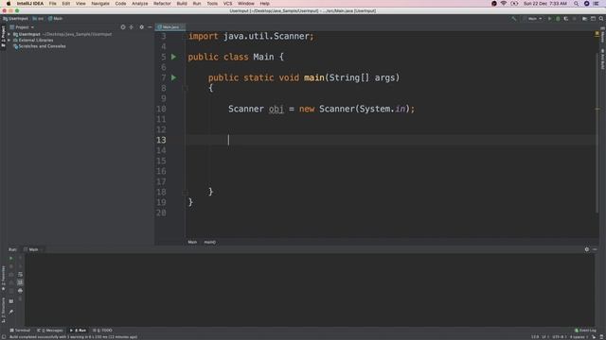Open the 4: Run tool window tab
Image resolution: width=606 pixels, height=340 pixels.
pos(79,331)
